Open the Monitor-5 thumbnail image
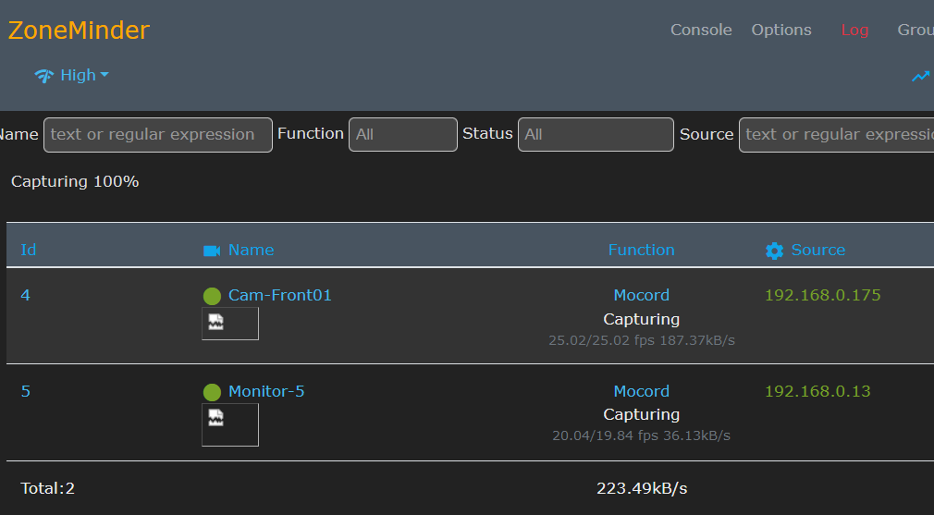Screen dimensions: 934x515 [230, 424]
